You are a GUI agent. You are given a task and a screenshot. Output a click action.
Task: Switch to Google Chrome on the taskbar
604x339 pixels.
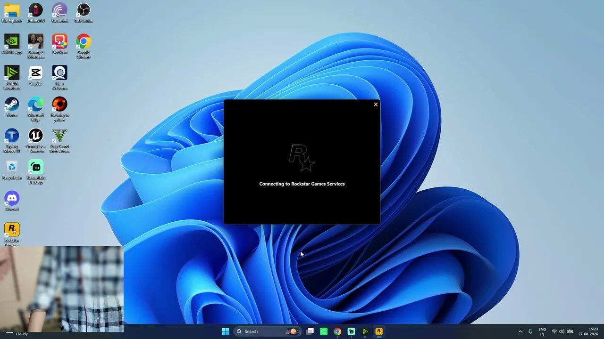pyautogui.click(x=337, y=331)
